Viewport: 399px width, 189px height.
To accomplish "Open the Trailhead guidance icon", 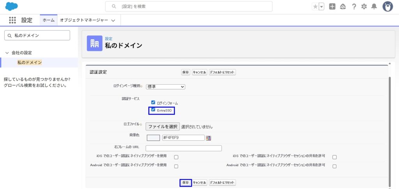I will [343, 7].
